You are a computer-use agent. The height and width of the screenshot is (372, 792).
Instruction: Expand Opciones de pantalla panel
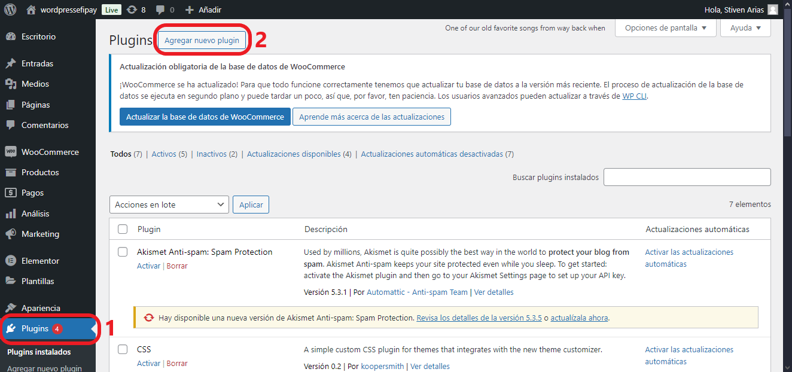tap(666, 28)
